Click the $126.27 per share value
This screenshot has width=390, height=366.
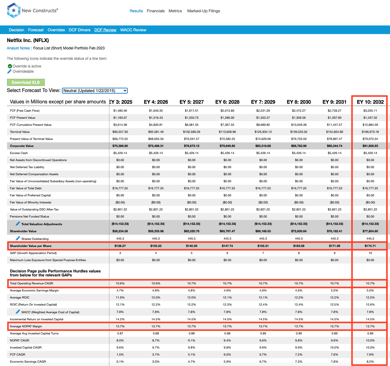pos(120,246)
